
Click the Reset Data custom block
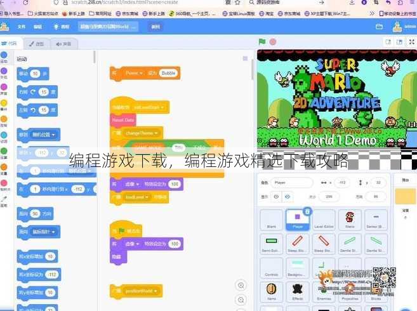click(x=123, y=120)
